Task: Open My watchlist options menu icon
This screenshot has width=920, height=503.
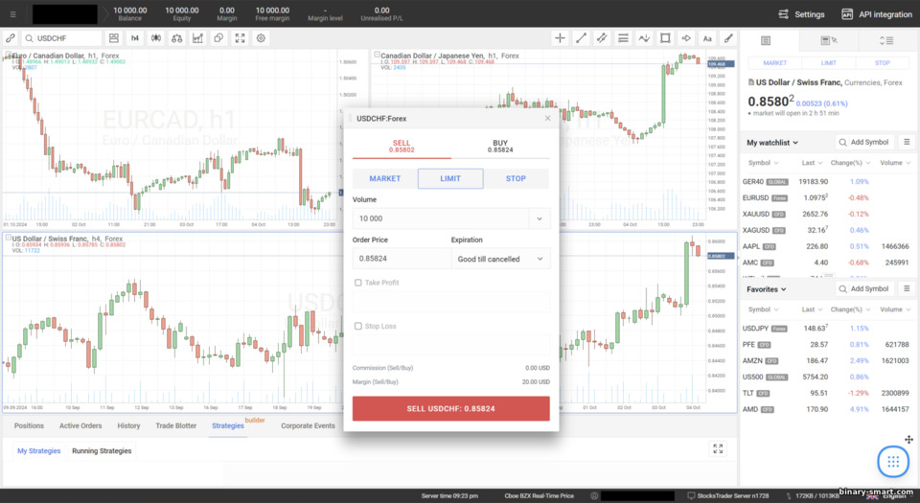Action: pos(907,142)
